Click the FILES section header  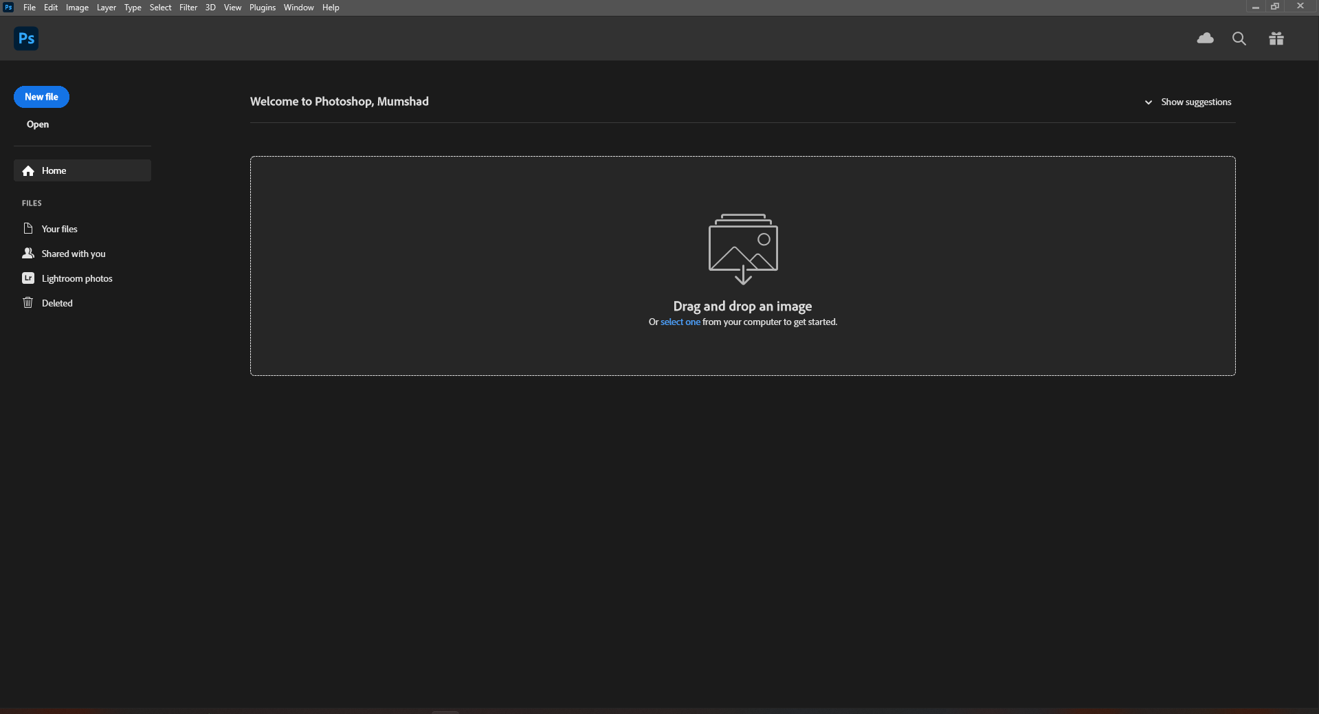tap(32, 203)
